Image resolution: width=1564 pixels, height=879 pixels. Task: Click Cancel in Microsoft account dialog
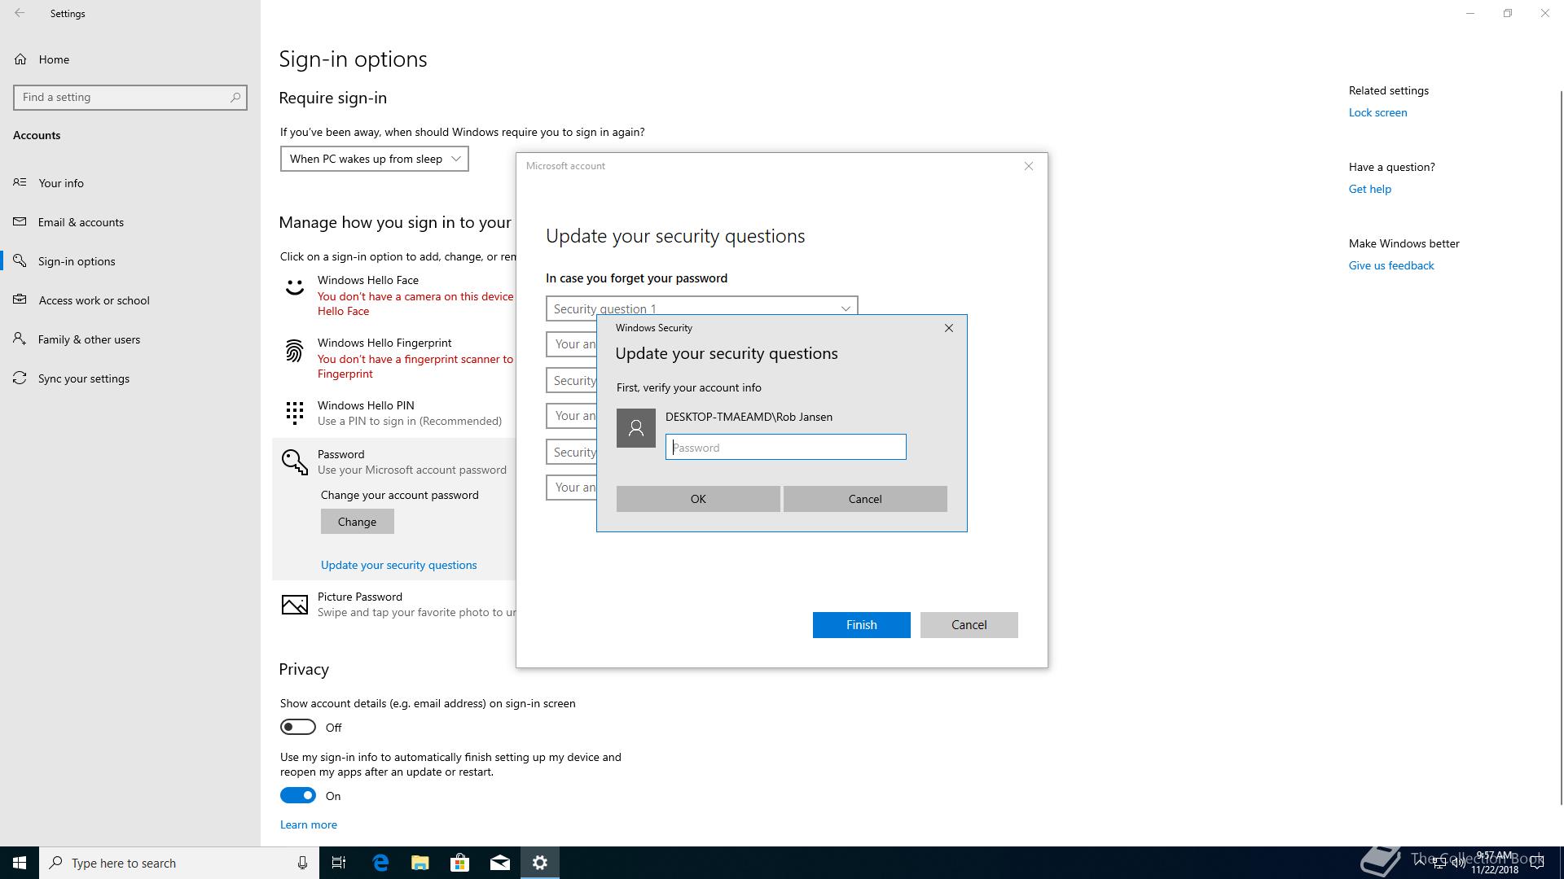(x=969, y=625)
